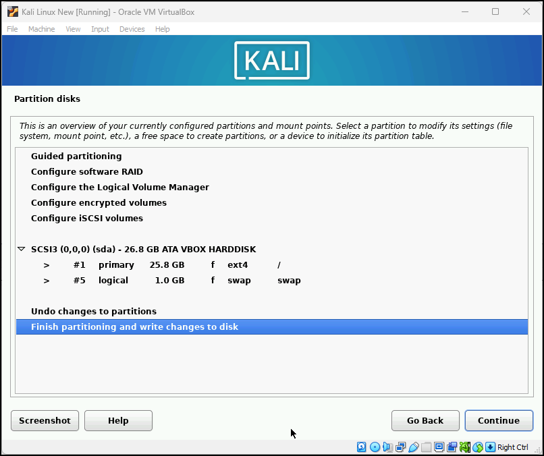The image size is (544, 456).
Task: Click the hard disk activity status icon
Action: pos(362,447)
